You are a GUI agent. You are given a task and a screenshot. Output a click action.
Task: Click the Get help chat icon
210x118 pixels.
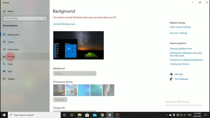171,74
